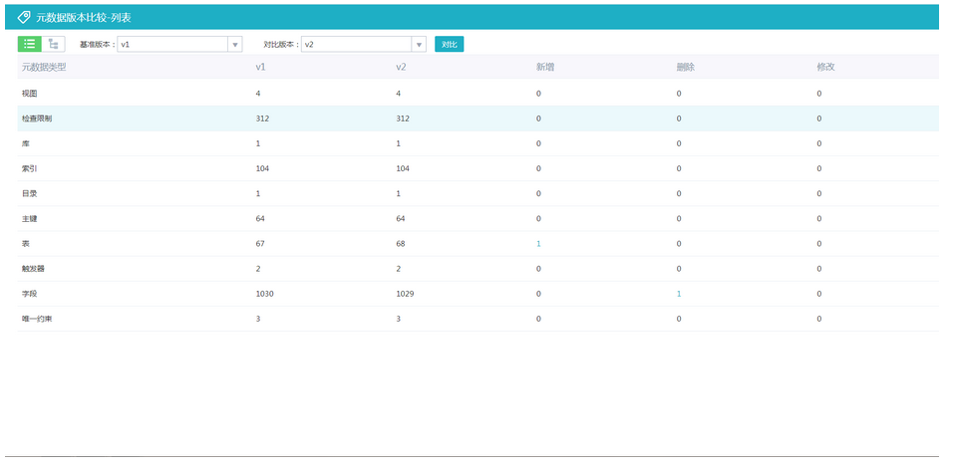Select the 唯一约束 row
The height and width of the screenshot is (472, 957).
click(37, 319)
